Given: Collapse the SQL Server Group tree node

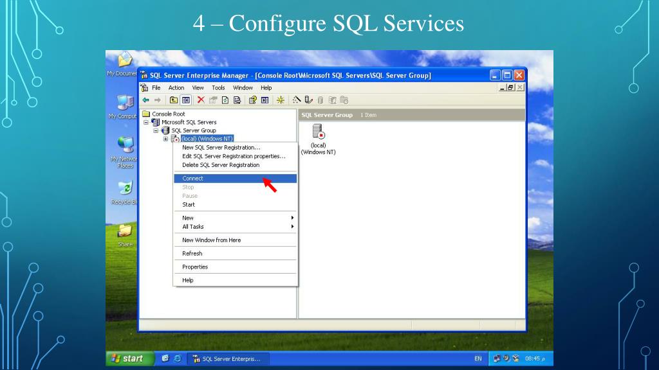Looking at the screenshot, I should (156, 130).
